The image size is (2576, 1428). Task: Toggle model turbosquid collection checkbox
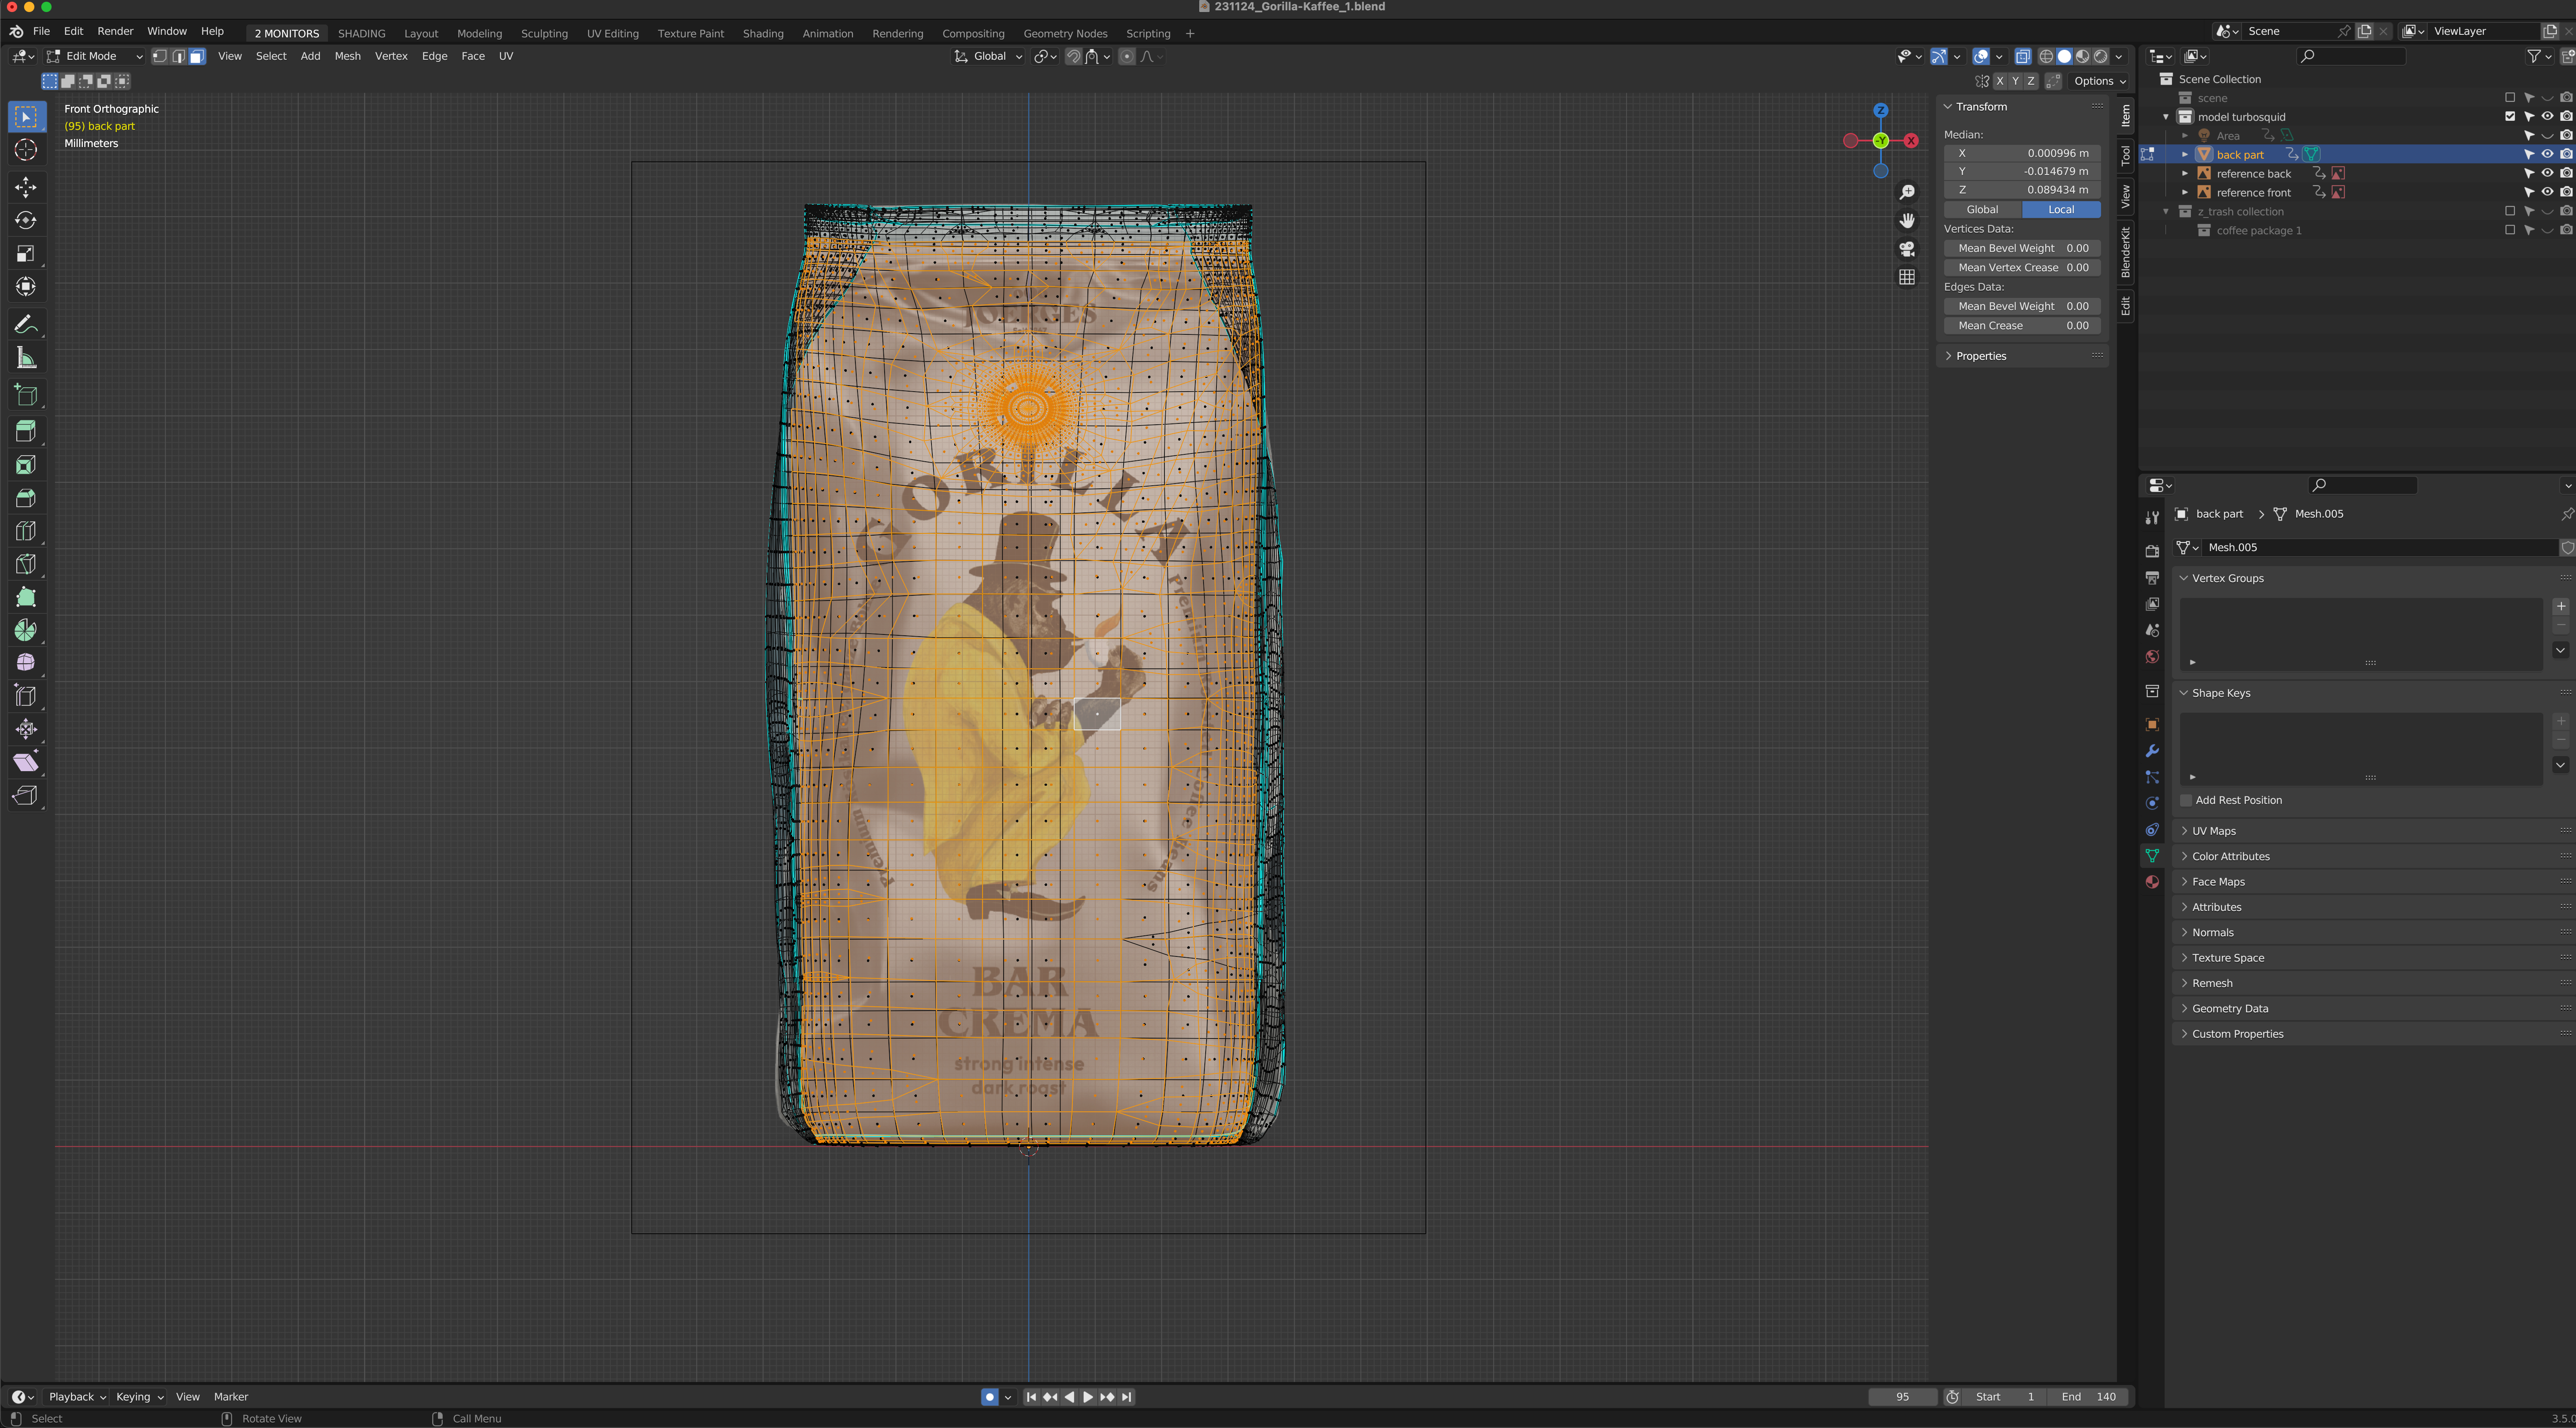coord(2510,117)
